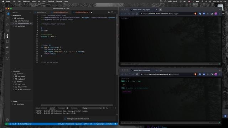
Task: Open Spotlight search in macOS menu bar
Action: pos(206,1)
